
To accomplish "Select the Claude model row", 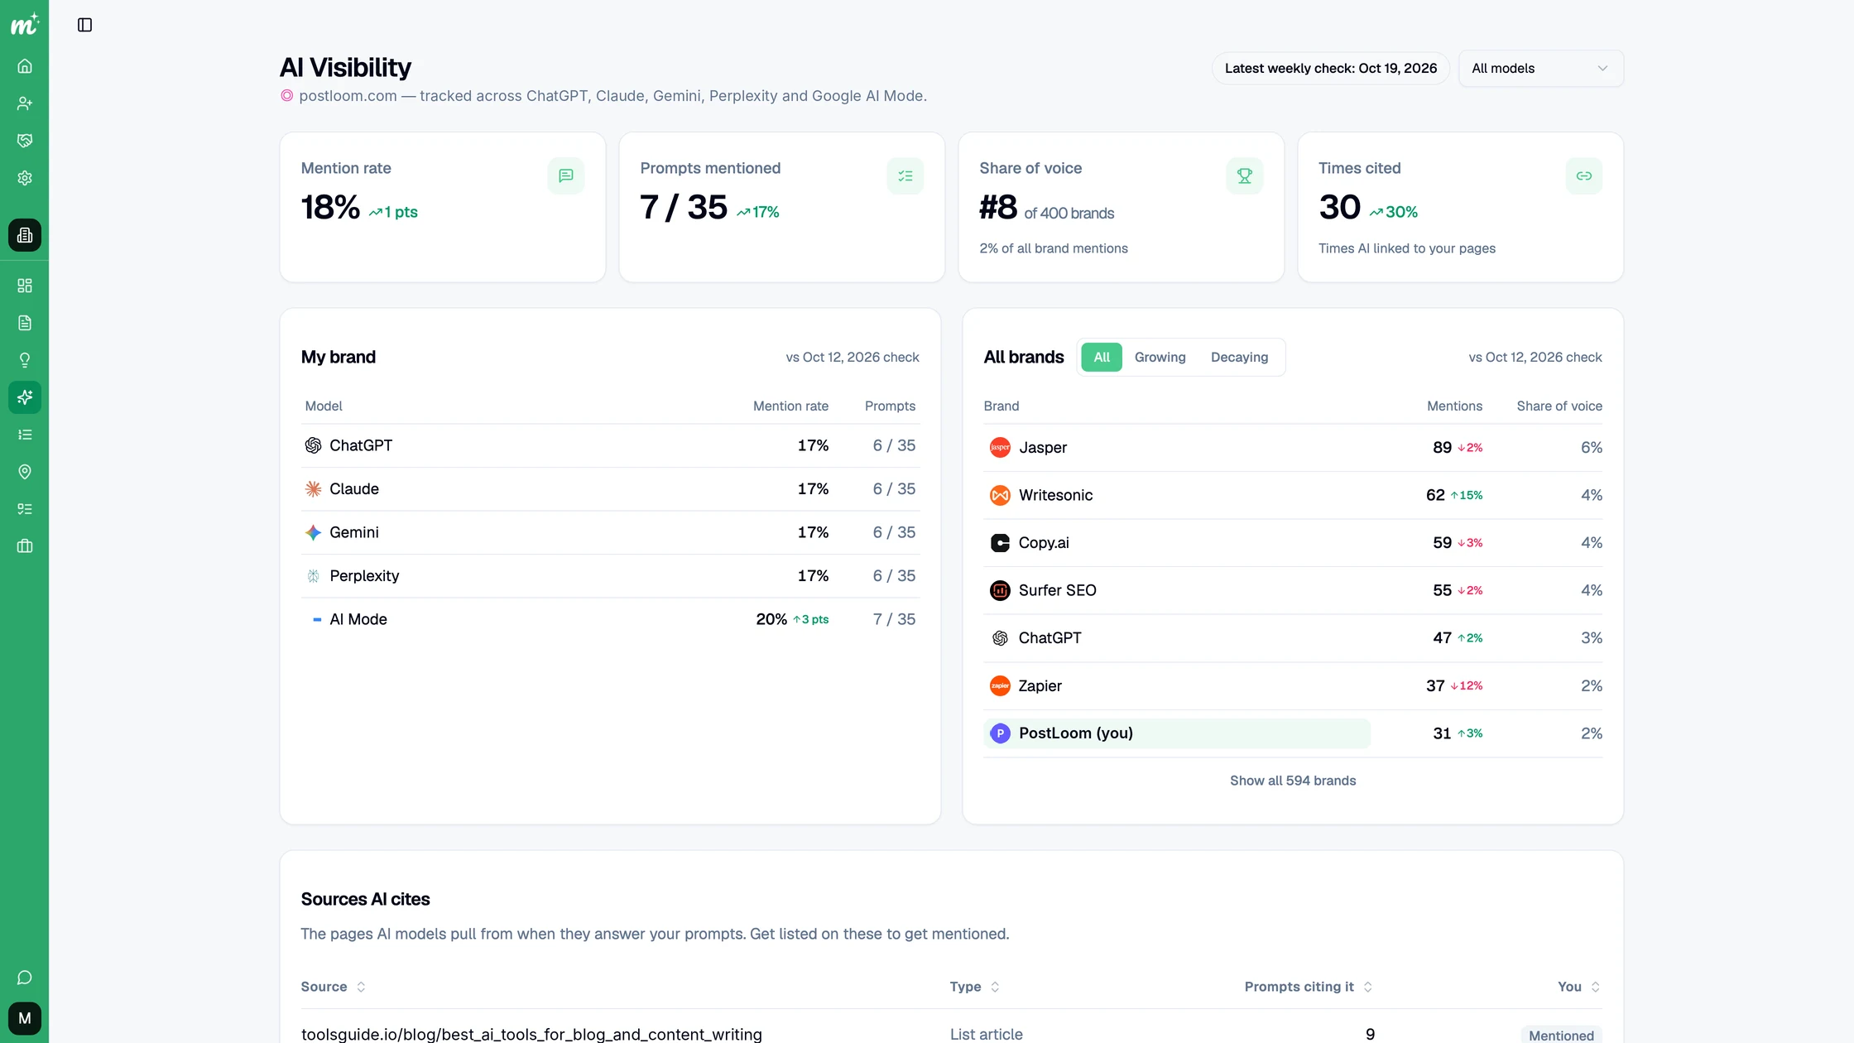I will [610, 489].
